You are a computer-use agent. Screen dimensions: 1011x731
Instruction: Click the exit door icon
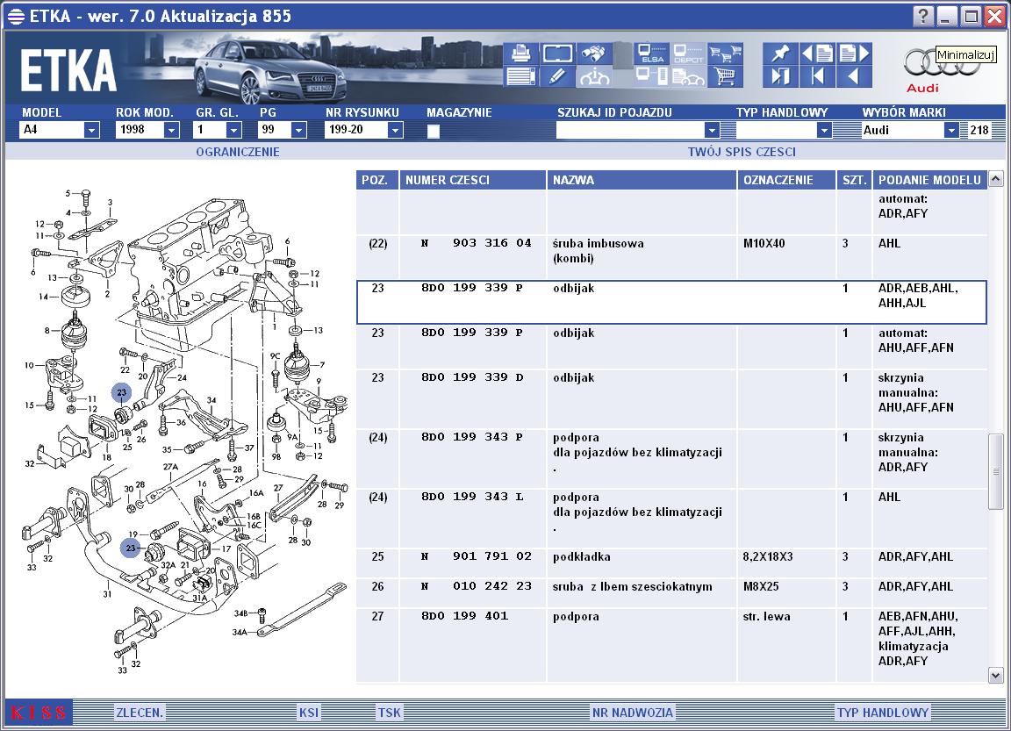coord(780,76)
